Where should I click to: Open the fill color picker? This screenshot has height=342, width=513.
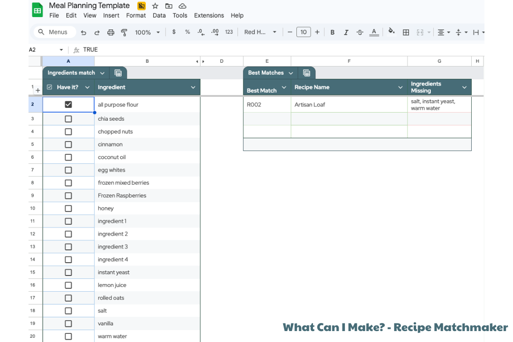tap(391, 32)
